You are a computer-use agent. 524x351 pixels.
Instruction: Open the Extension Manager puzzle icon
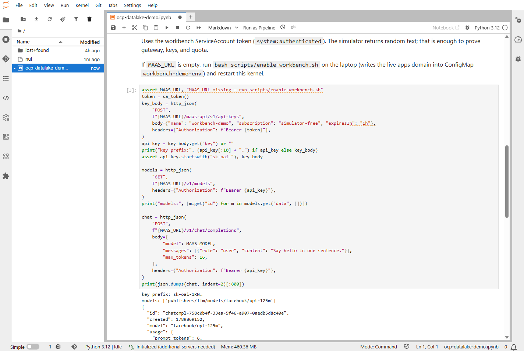click(6, 176)
